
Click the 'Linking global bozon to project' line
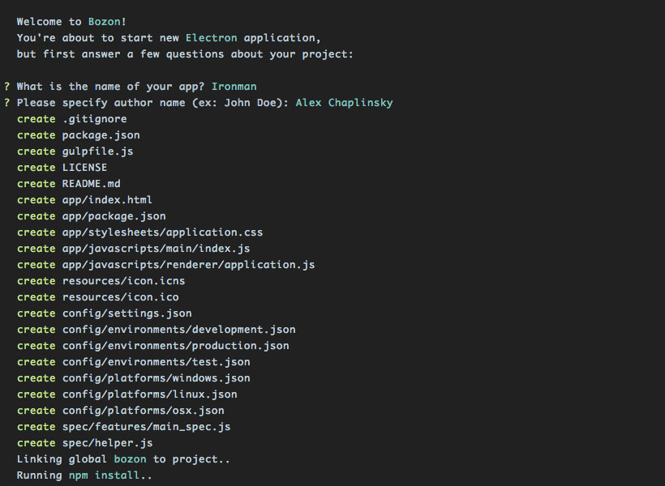tap(123, 459)
